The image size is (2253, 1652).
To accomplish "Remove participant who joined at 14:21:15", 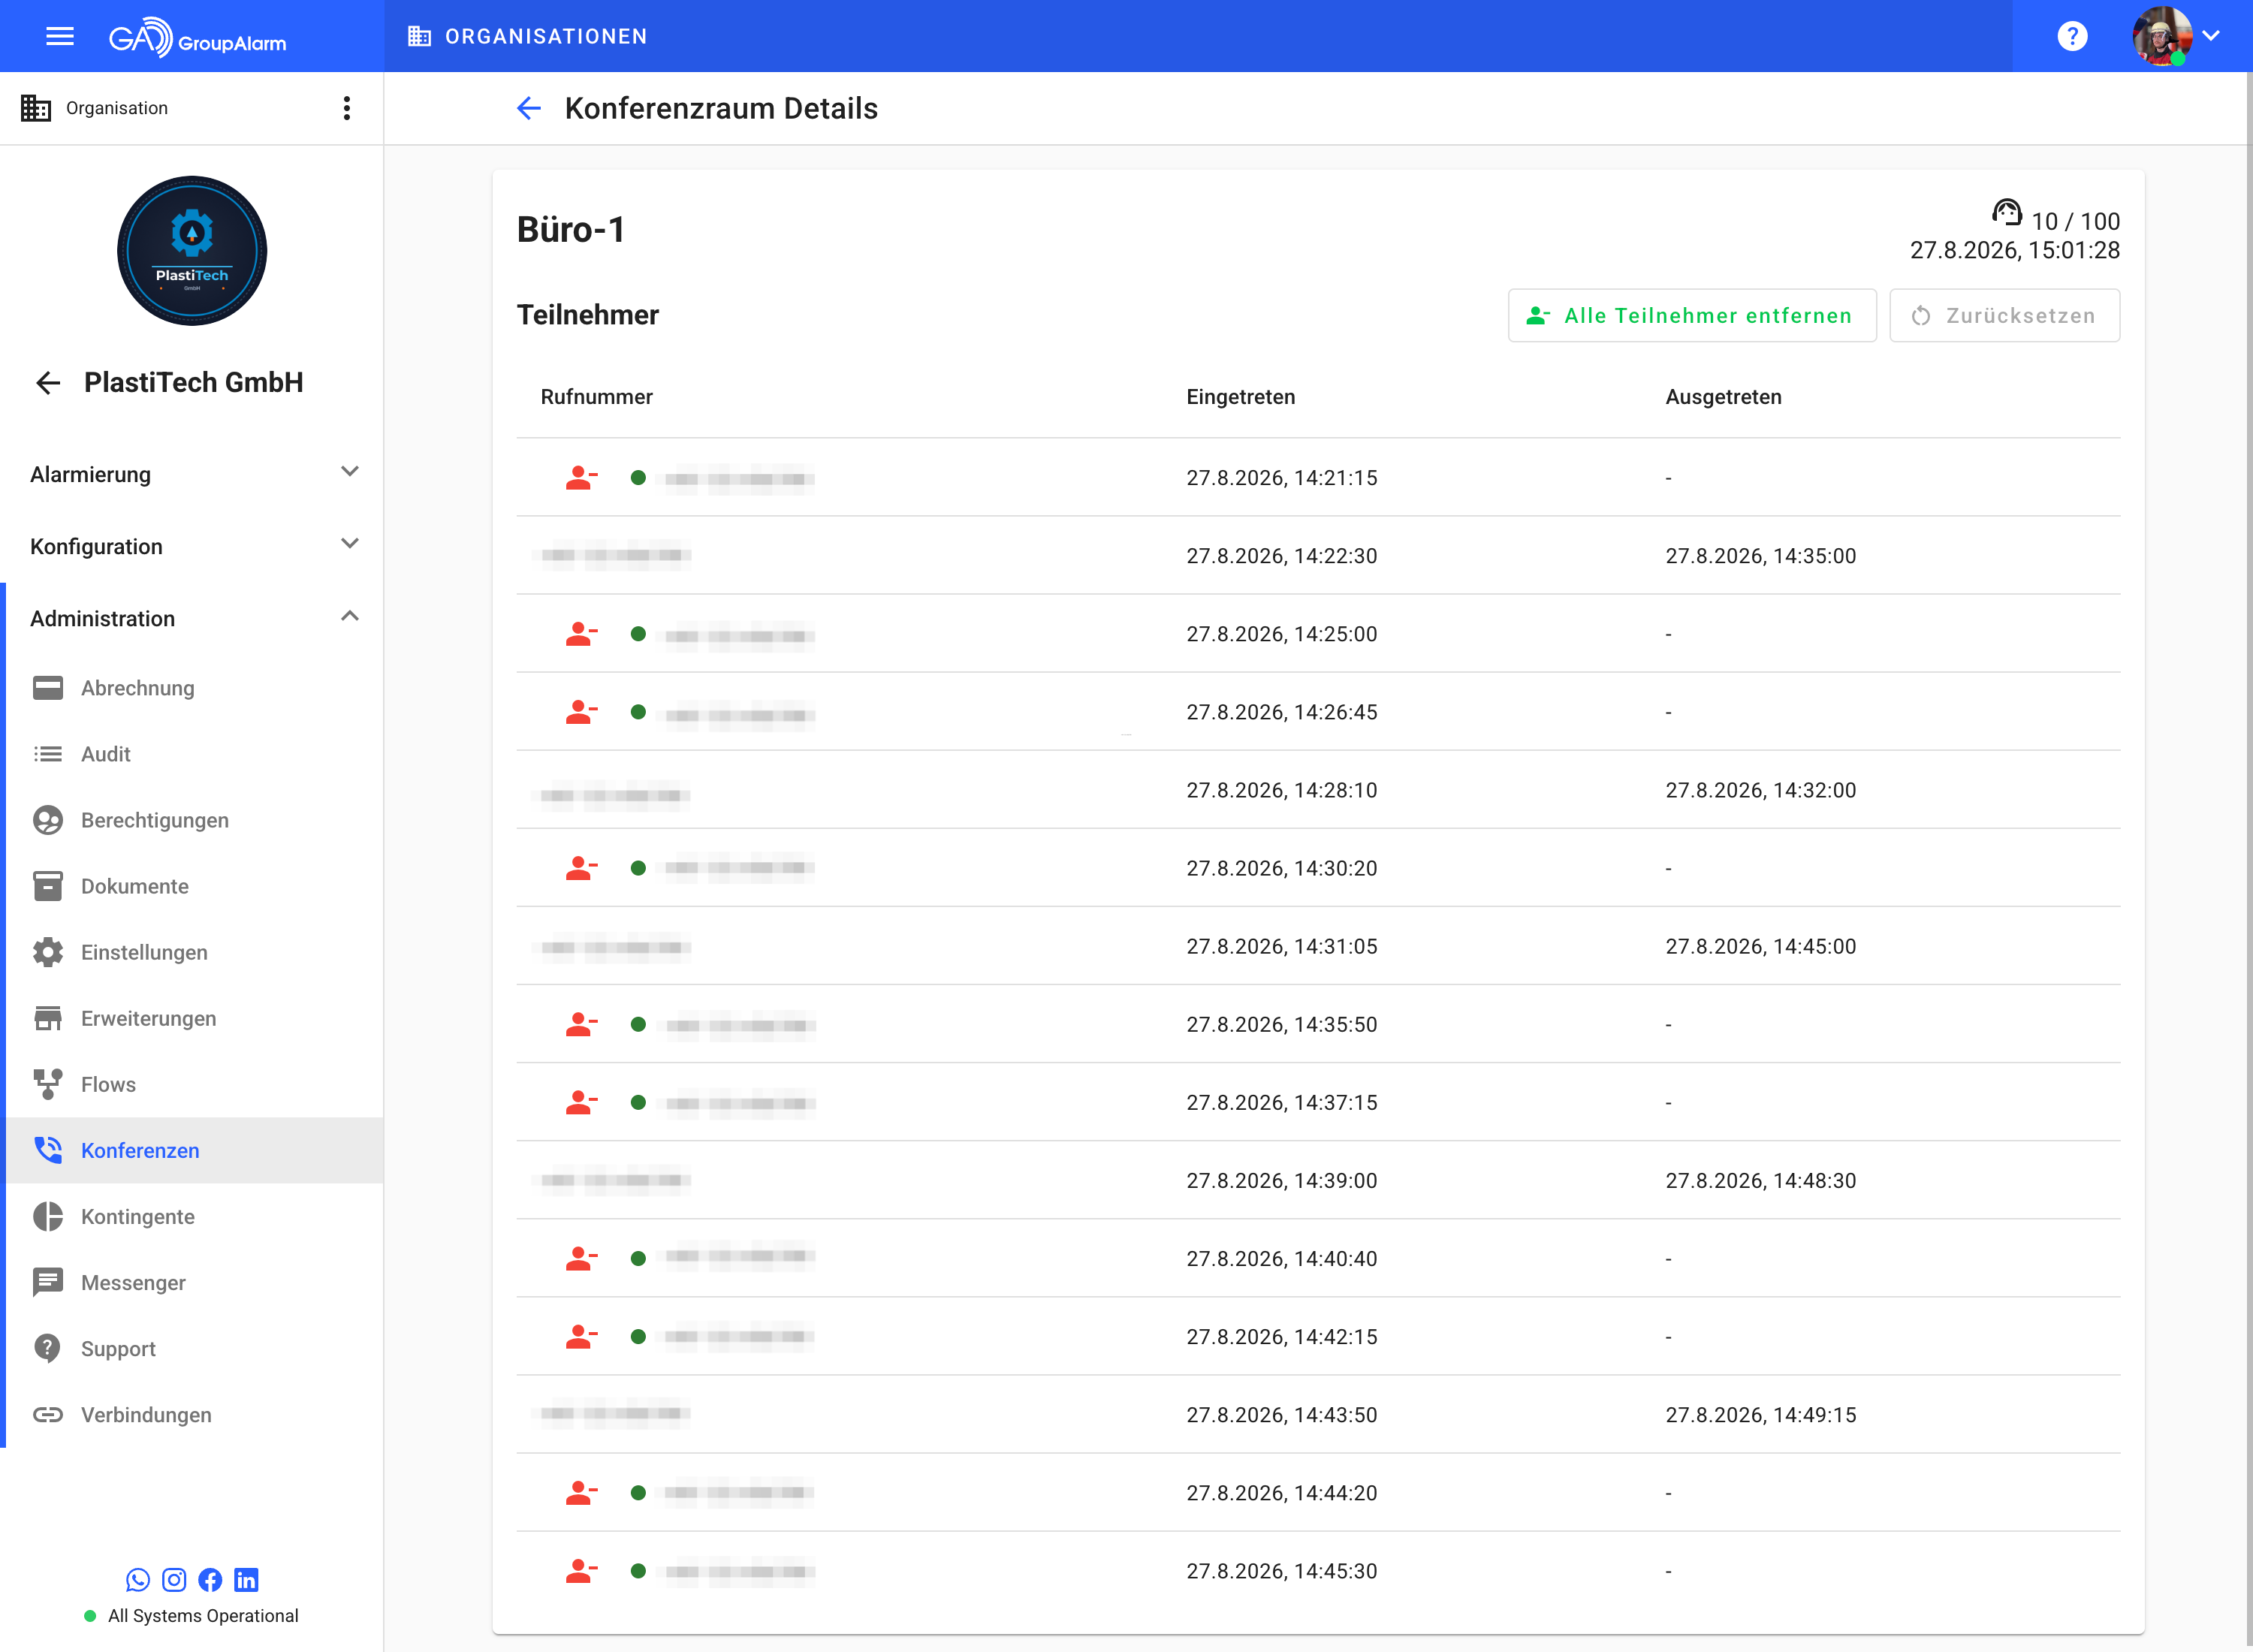I will [x=581, y=478].
